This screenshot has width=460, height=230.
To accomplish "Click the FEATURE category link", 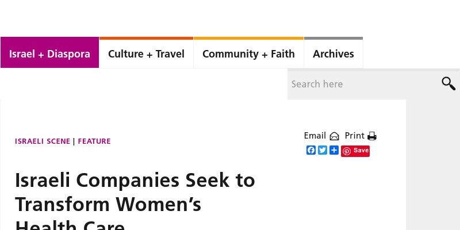I will 94,141.
